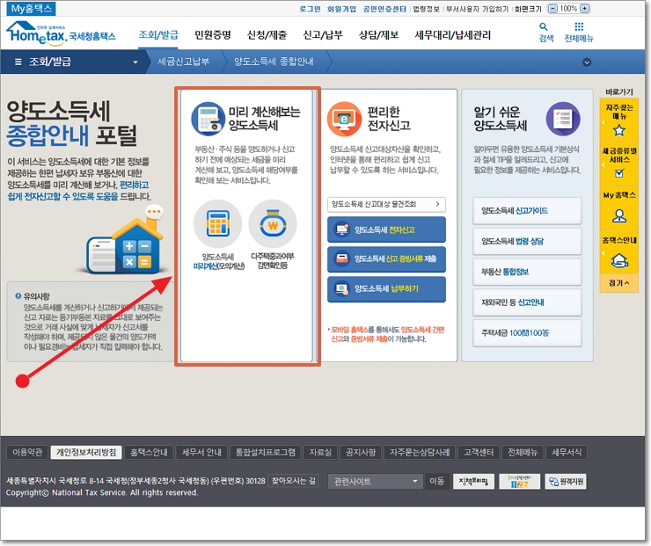Click 개인정보처리방침 in footer
This screenshot has height=546, width=651.
coord(86,452)
